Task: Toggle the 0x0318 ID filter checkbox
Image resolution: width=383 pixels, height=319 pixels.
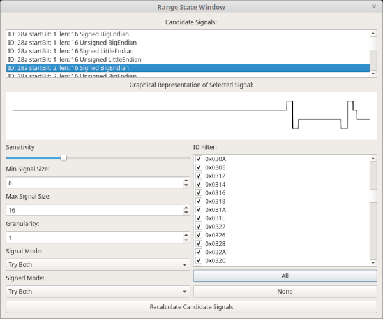Action: tap(199, 201)
